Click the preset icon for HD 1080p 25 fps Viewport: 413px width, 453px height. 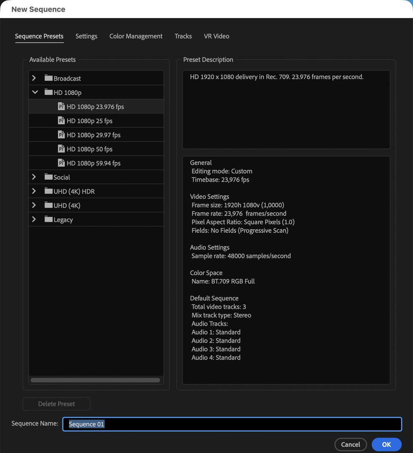click(61, 120)
